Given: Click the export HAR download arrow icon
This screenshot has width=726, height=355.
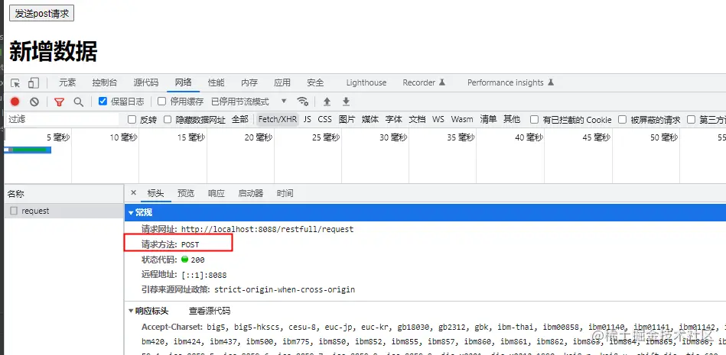Looking at the screenshot, I should coord(346,102).
